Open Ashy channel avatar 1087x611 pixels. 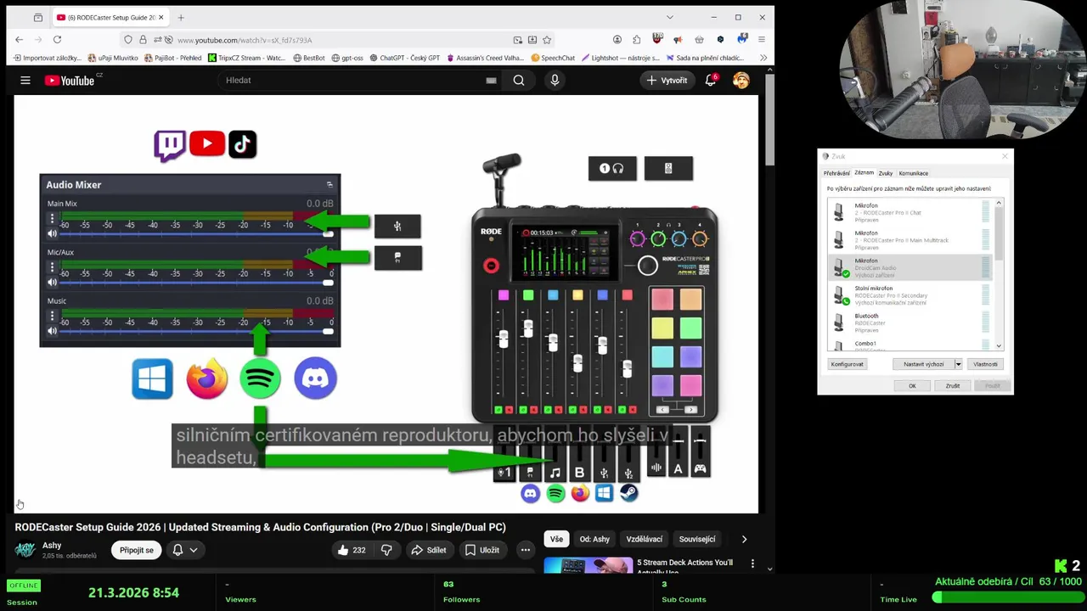point(25,550)
